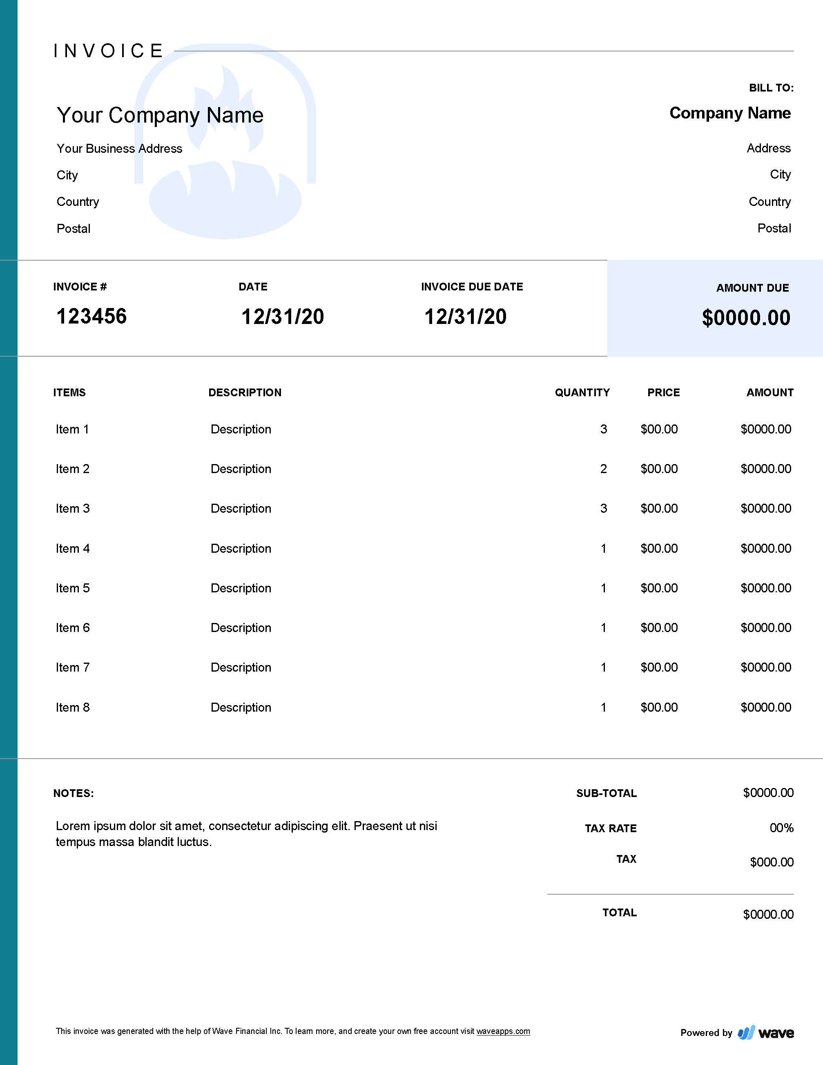823x1065 pixels.
Task: Click the $0000.00 amount in Item 3 row
Action: tap(766, 508)
